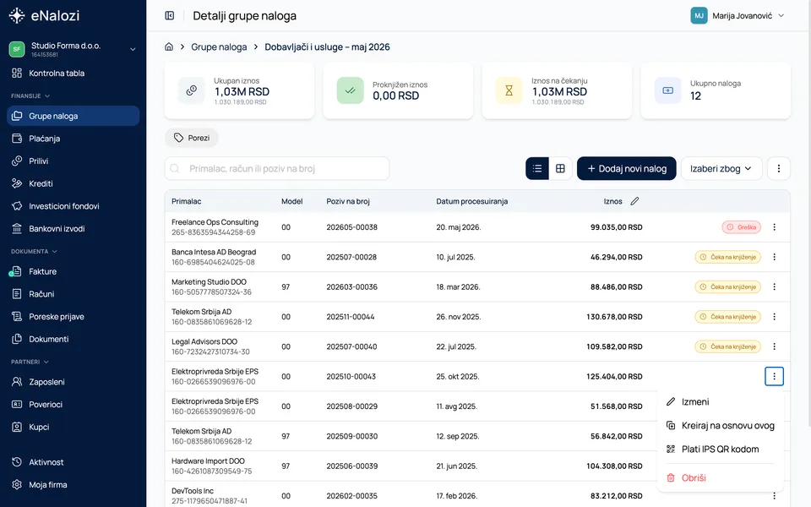The image size is (811, 507).
Task: Select Obriši in the context menu
Action: 720,478
